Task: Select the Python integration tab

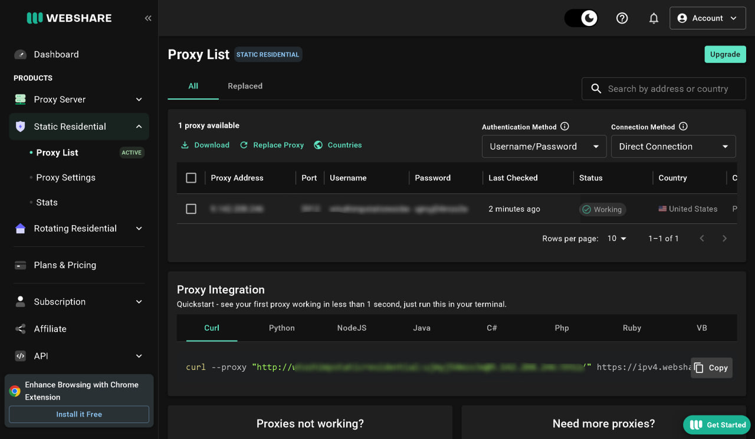Action: click(282, 328)
